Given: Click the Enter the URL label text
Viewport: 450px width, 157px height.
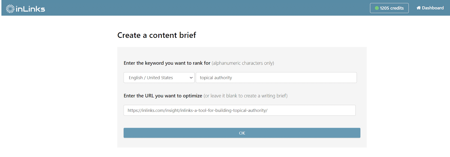Looking at the screenshot, I should point(163,96).
